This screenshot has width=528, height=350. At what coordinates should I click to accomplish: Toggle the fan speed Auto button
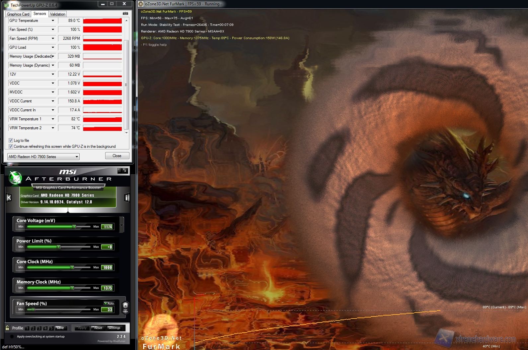[x=109, y=303]
